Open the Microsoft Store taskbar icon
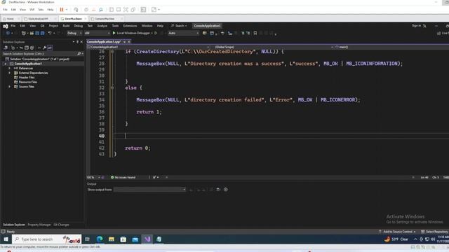The width and height of the screenshot is (449, 252). pyautogui.click(x=123, y=239)
